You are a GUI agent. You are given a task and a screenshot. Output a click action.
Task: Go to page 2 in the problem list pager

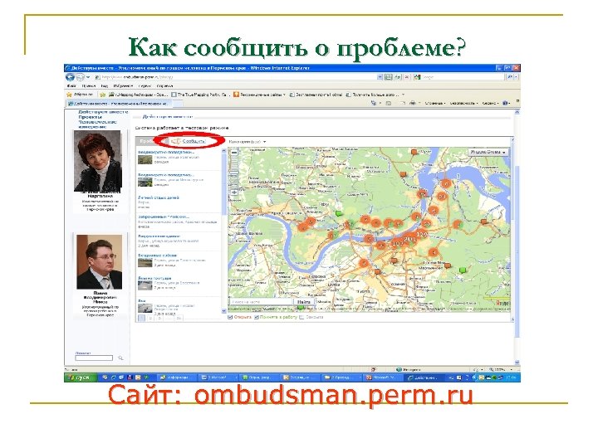(150, 318)
